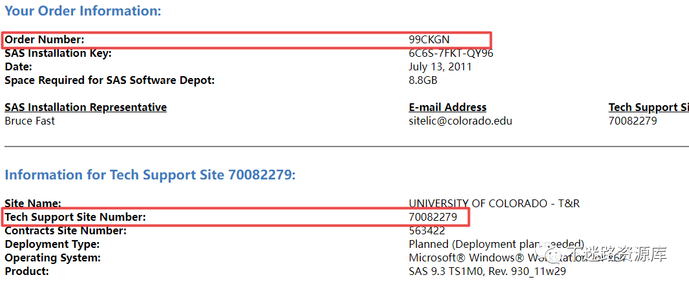
Task: Click the Tech Support Site column header
Action: (648, 107)
